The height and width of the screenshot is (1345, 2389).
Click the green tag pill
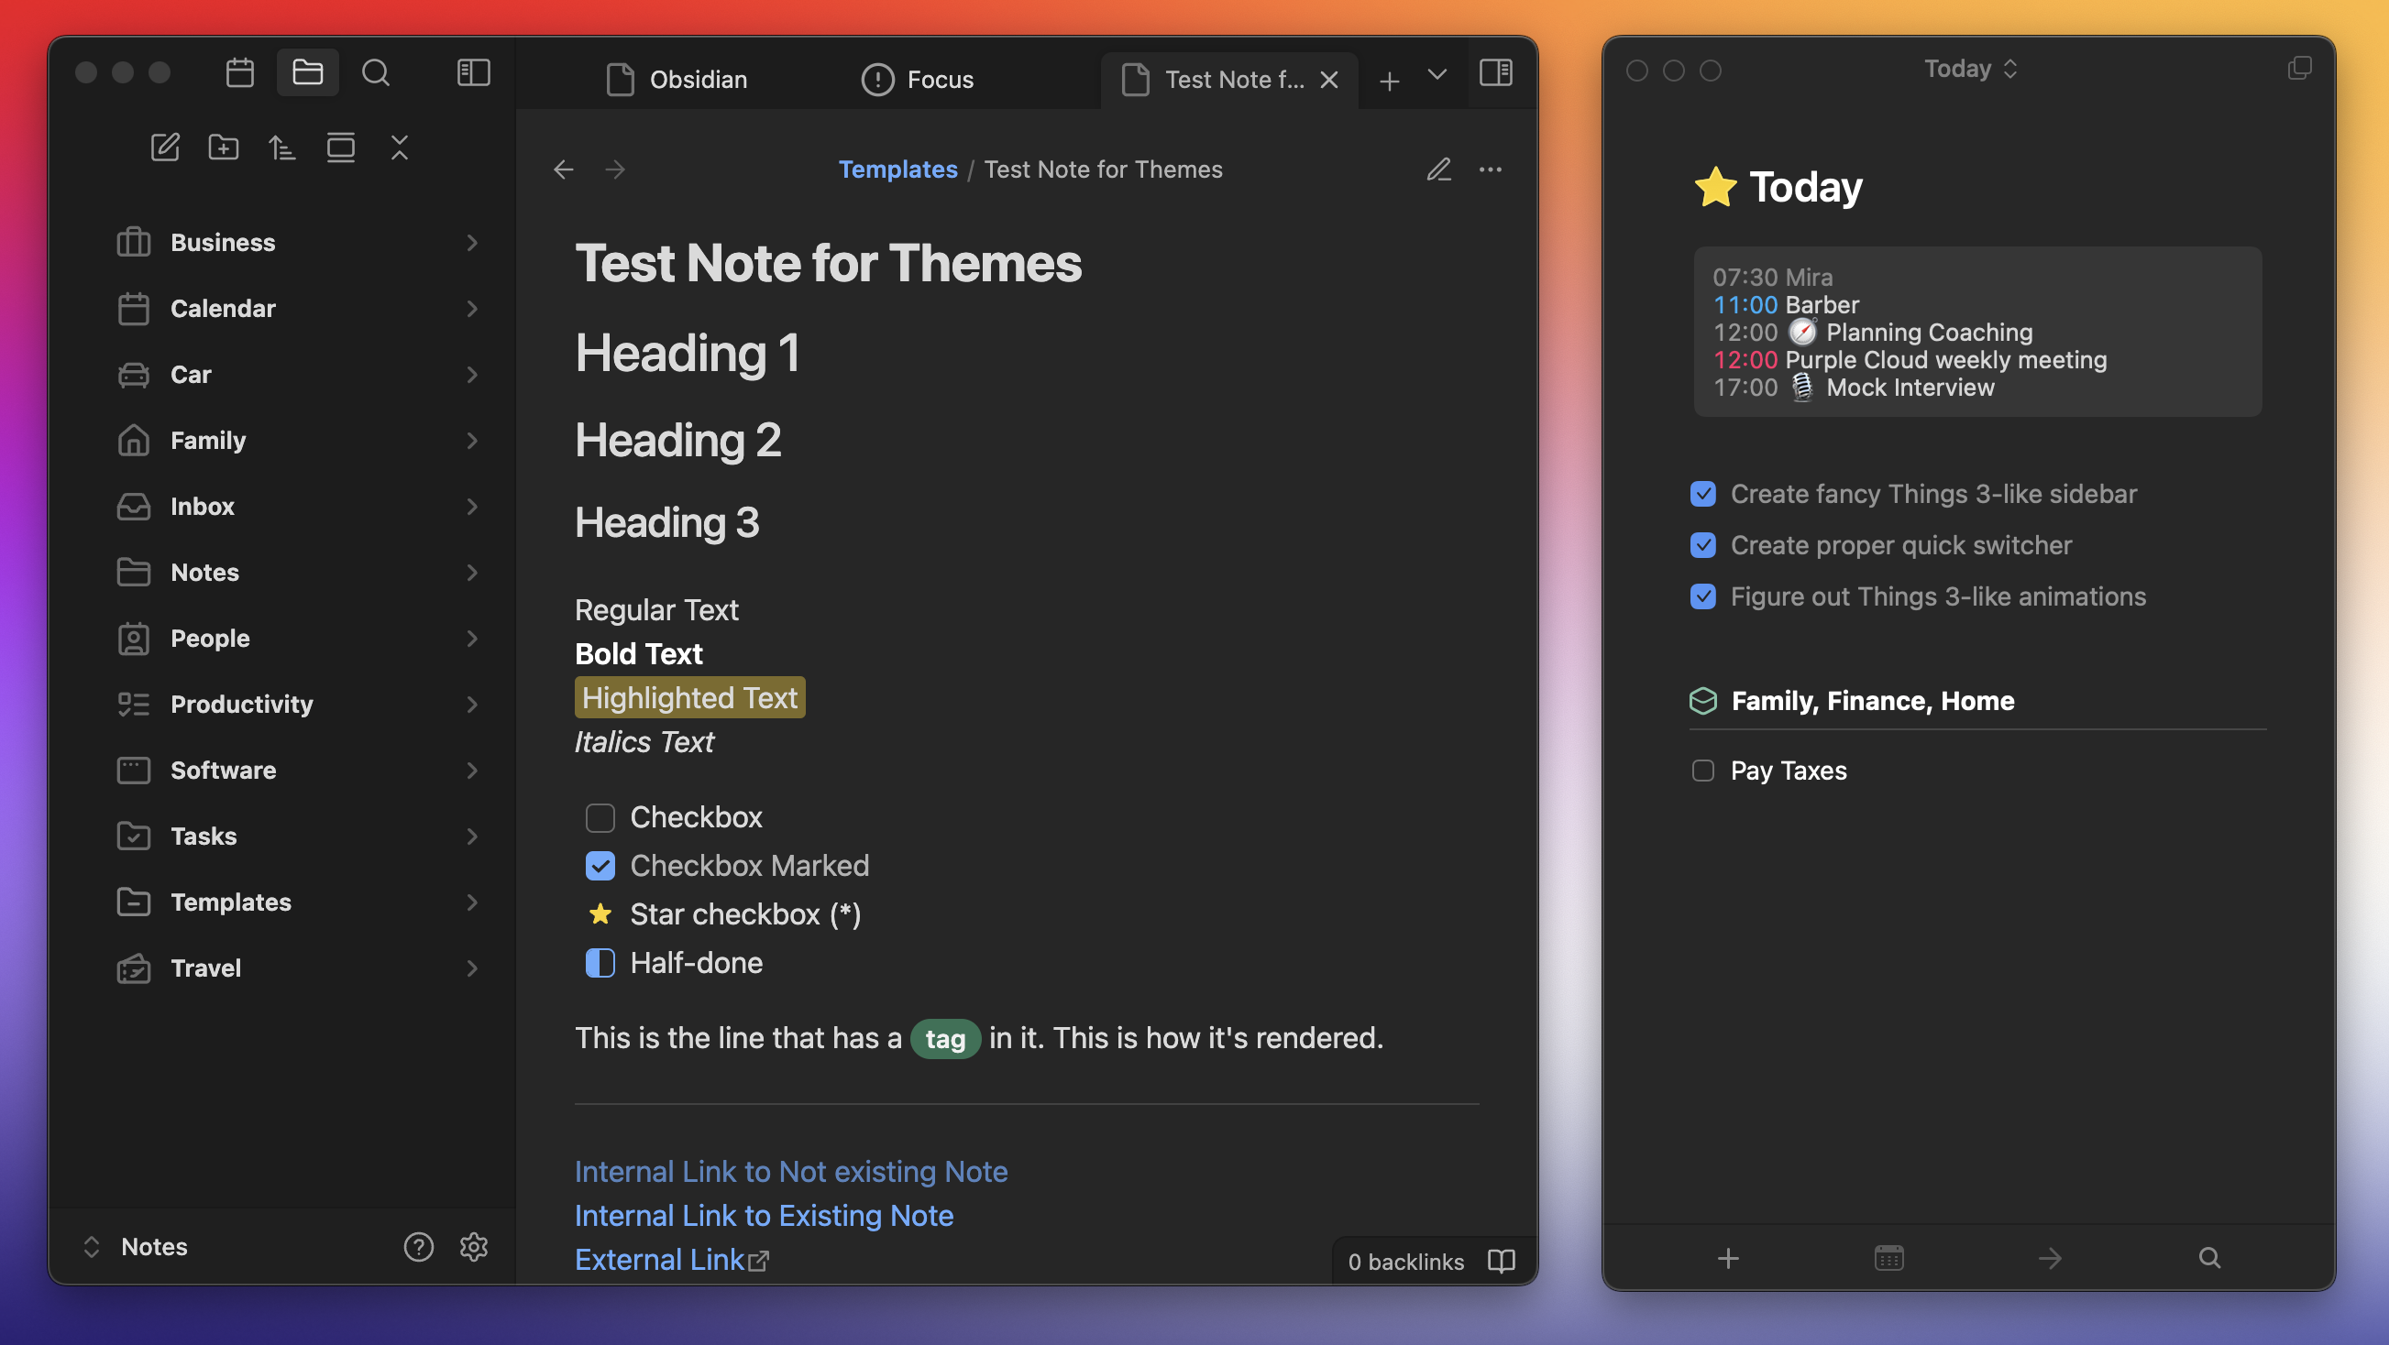[x=945, y=1038]
